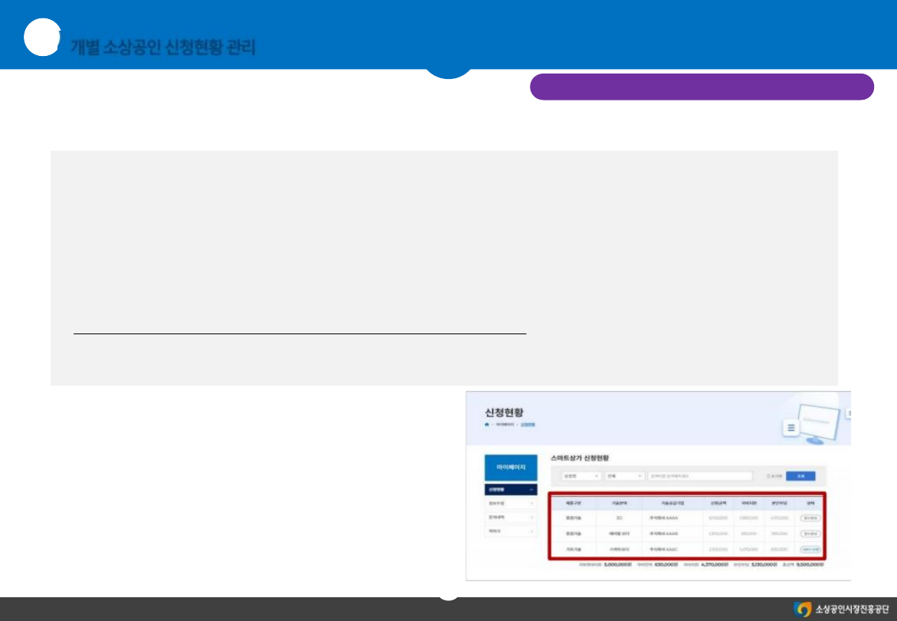
Task: Click the purple rounded bar below the header
Action: [x=701, y=87]
